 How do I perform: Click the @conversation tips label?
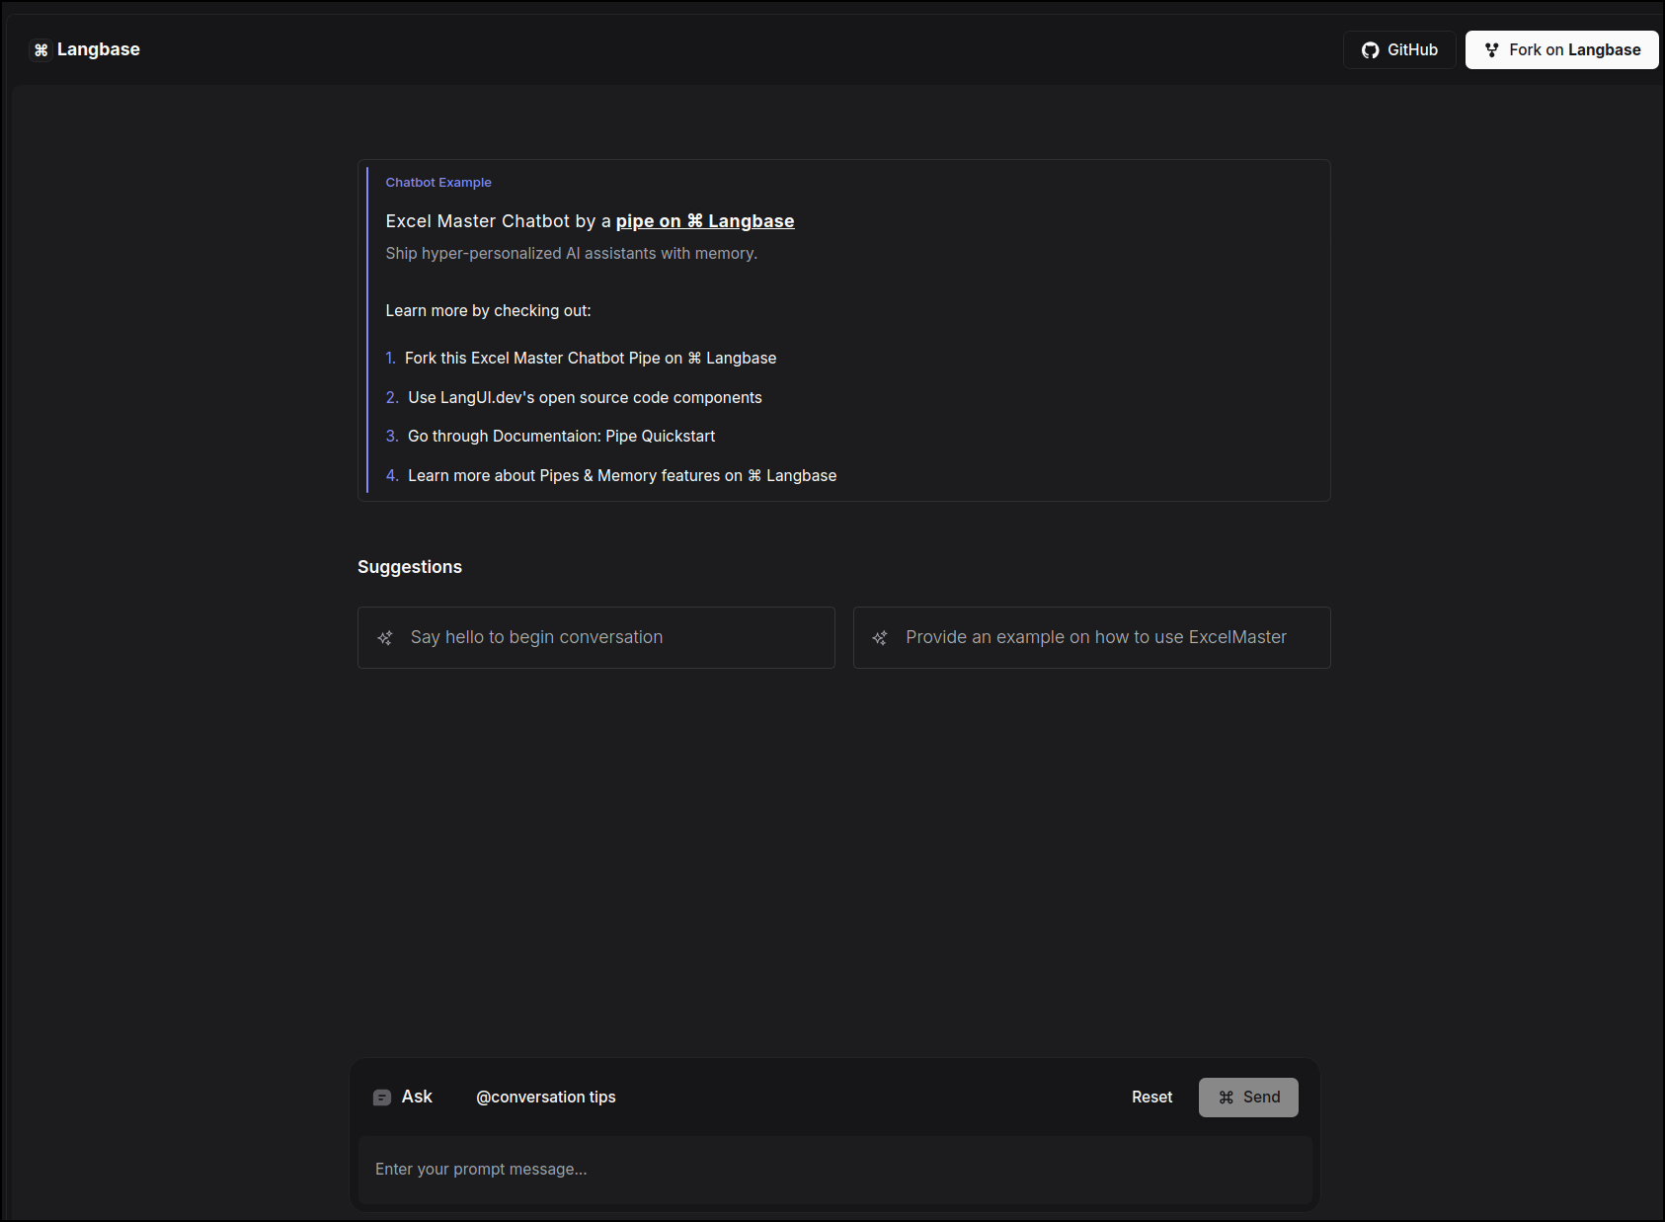546,1097
